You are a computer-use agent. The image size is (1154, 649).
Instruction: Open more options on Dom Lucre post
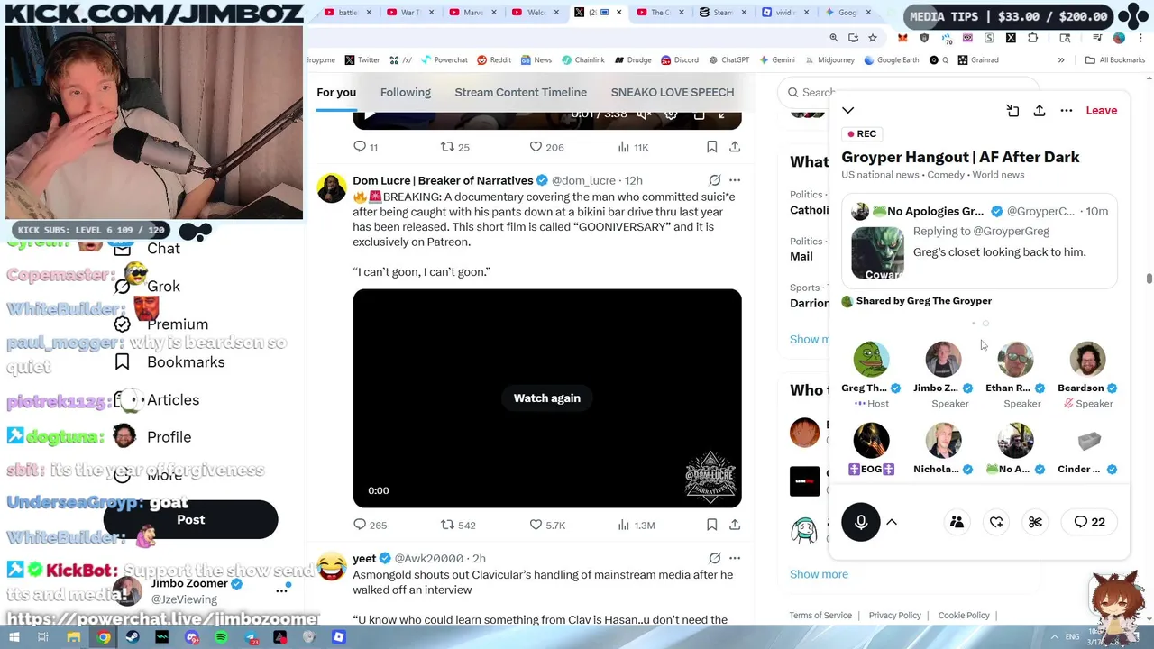pyautogui.click(x=735, y=180)
